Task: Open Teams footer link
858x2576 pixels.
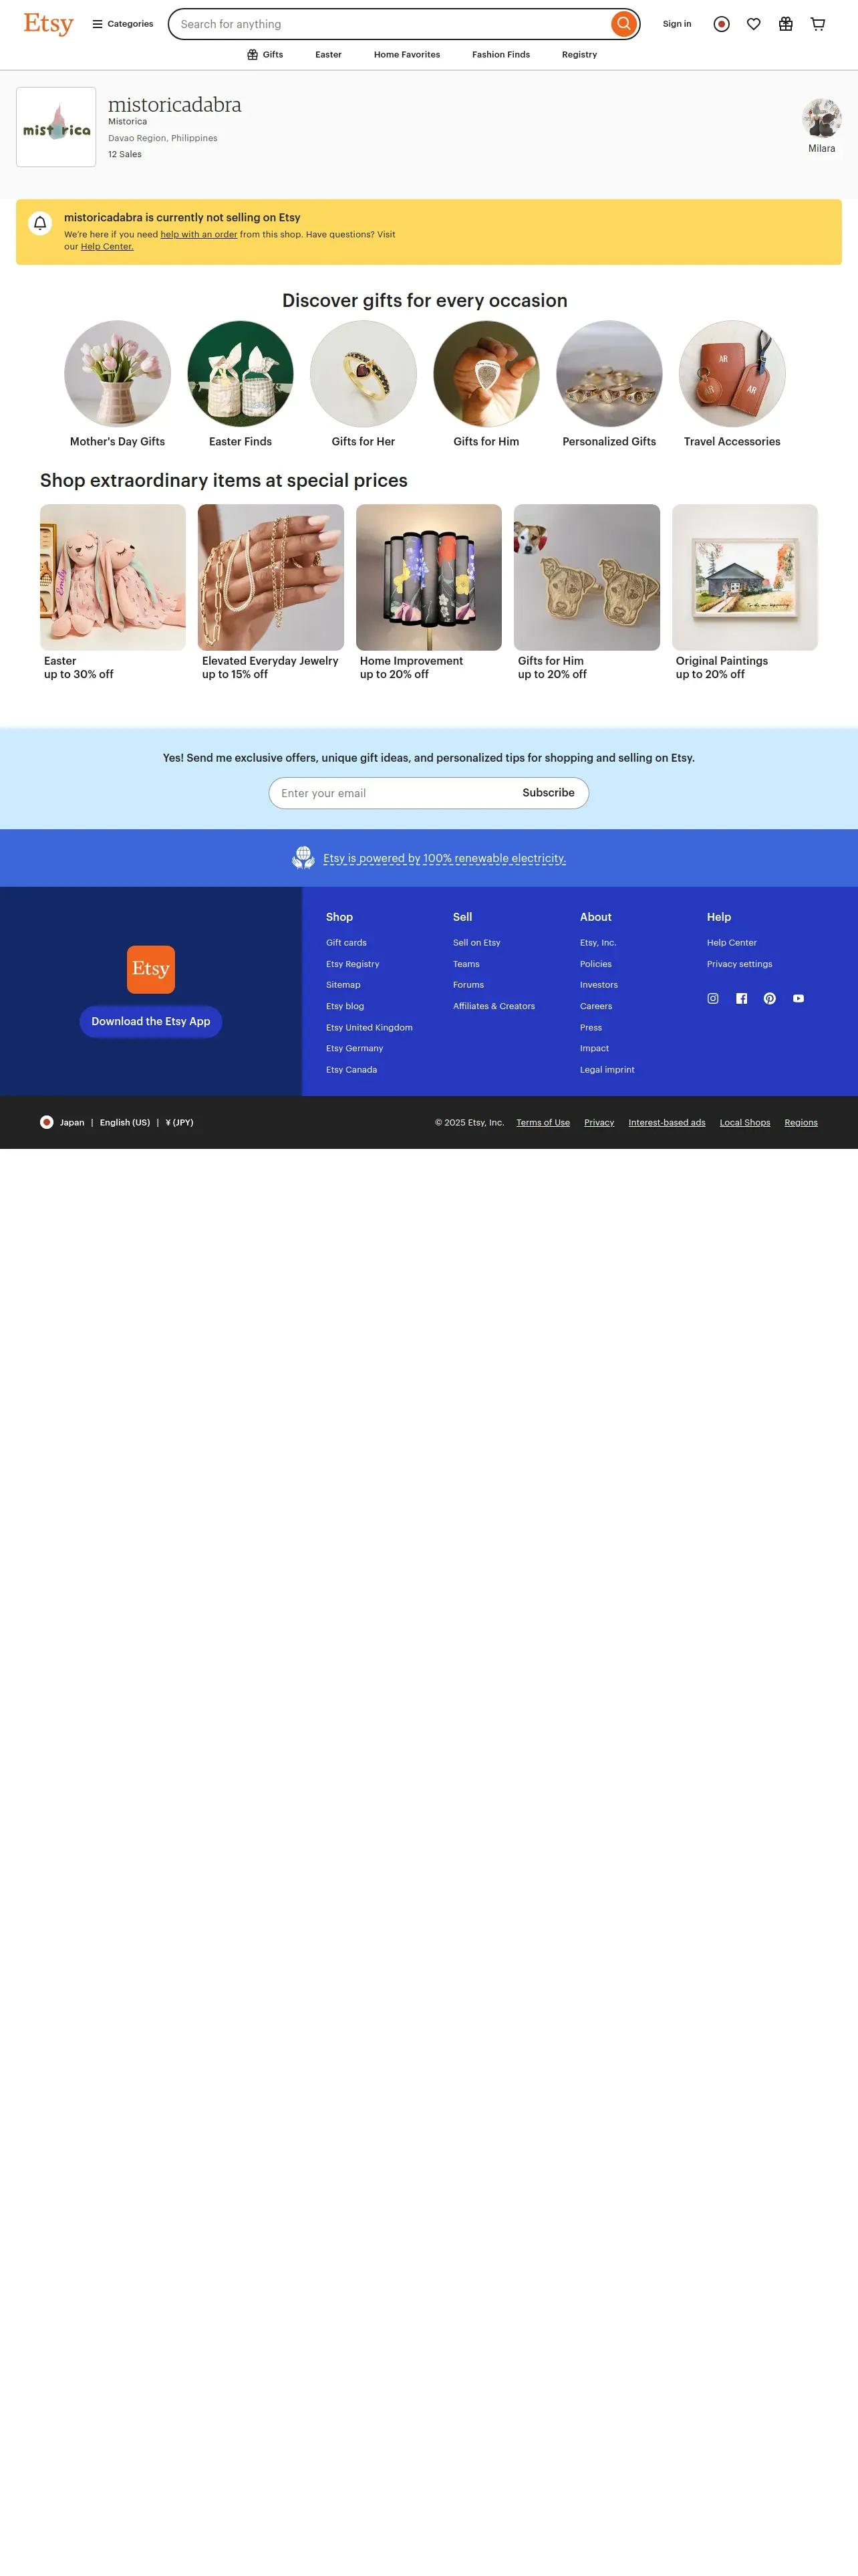Action: (x=466, y=964)
